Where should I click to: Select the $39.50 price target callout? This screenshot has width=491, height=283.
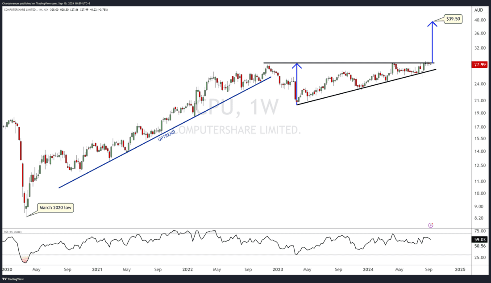point(453,19)
